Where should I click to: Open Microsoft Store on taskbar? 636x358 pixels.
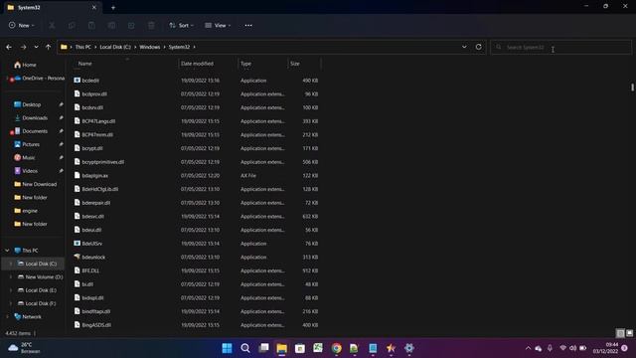pyautogui.click(x=300, y=348)
